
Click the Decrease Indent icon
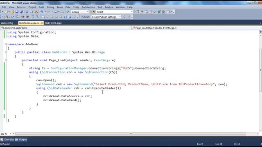(23, 17)
